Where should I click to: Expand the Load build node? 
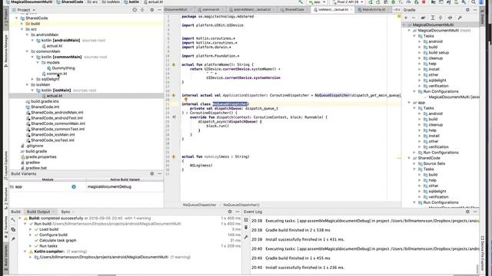click(31, 229)
